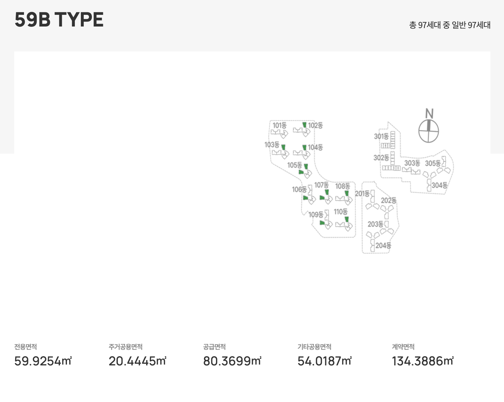Viewport: 504px width, 402px height.
Task: Click the green unit at 106동
Action: tap(305, 198)
